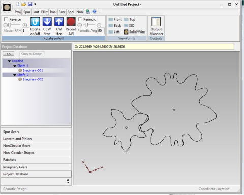
Task: Open the Output Manager
Action: tap(156, 22)
